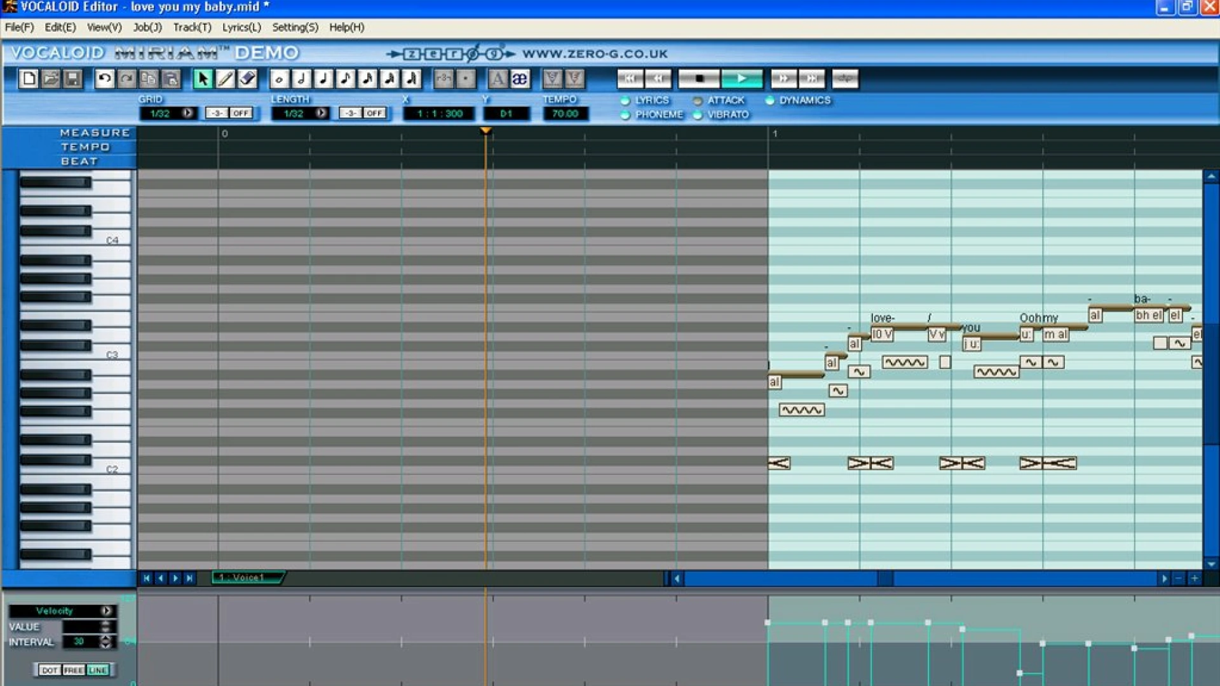Click the TEMPO 70.00 field
The height and width of the screenshot is (686, 1220).
[565, 114]
